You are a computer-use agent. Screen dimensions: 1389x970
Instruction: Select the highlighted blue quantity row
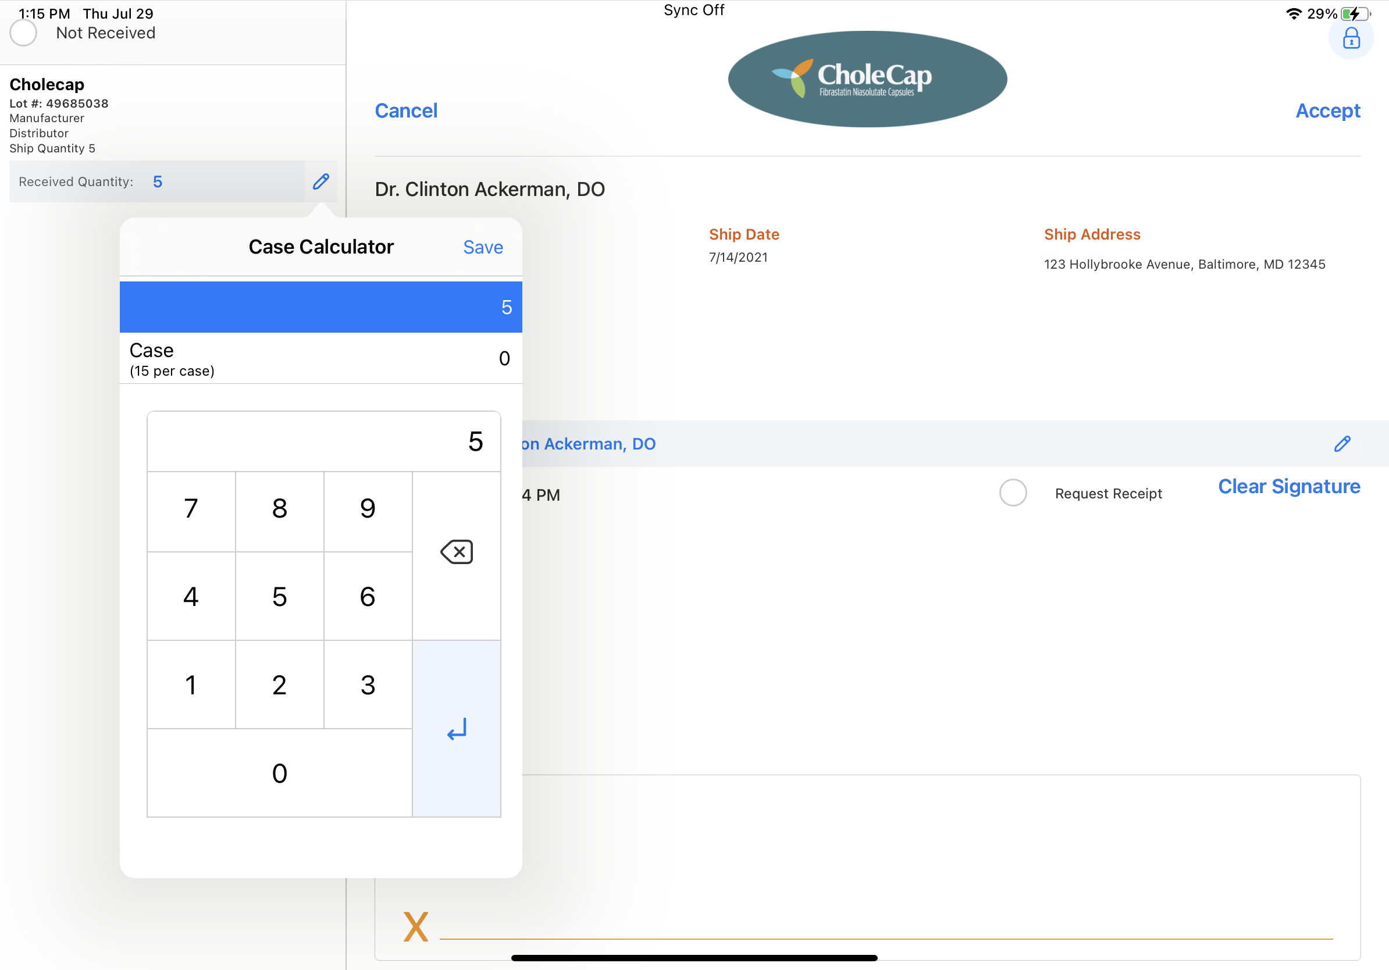coord(320,307)
